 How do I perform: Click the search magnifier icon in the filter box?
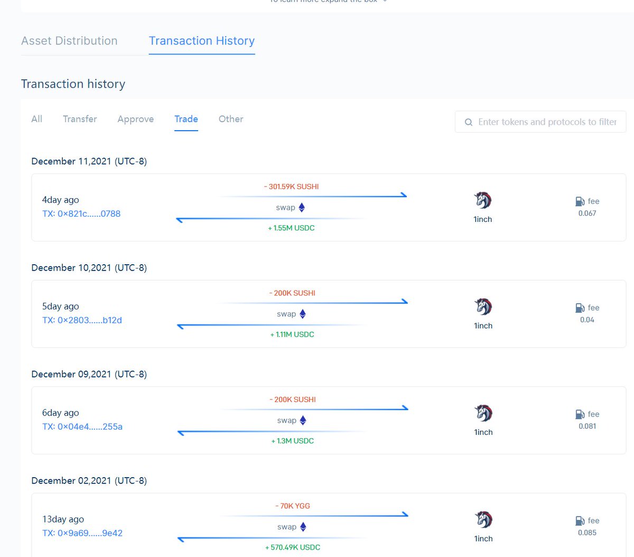click(468, 122)
